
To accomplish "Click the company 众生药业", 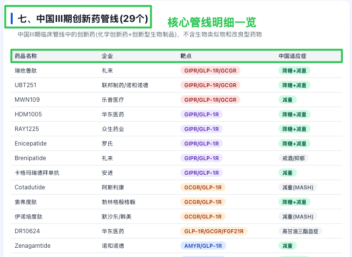I will point(113,129).
